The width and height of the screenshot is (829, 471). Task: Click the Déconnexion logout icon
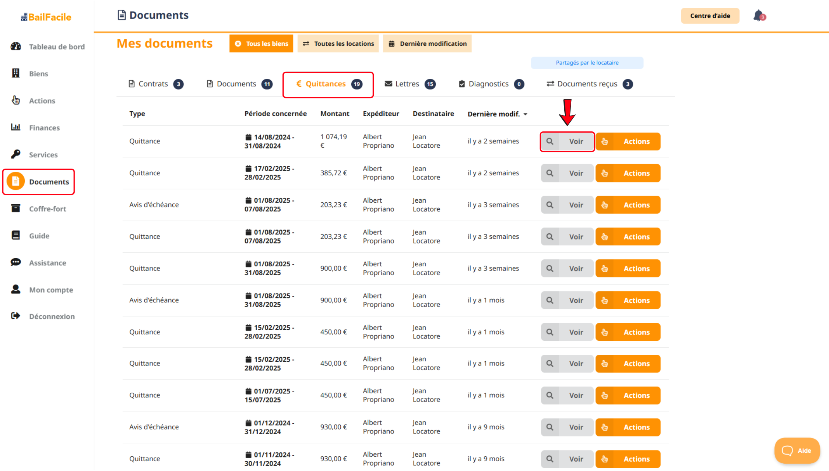pyautogui.click(x=16, y=316)
